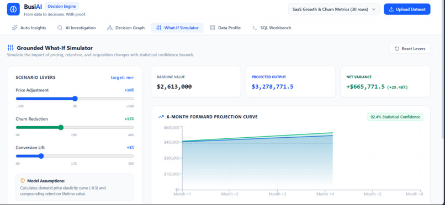Click the 40% maximum label under Churn Reduction

tap(131, 135)
